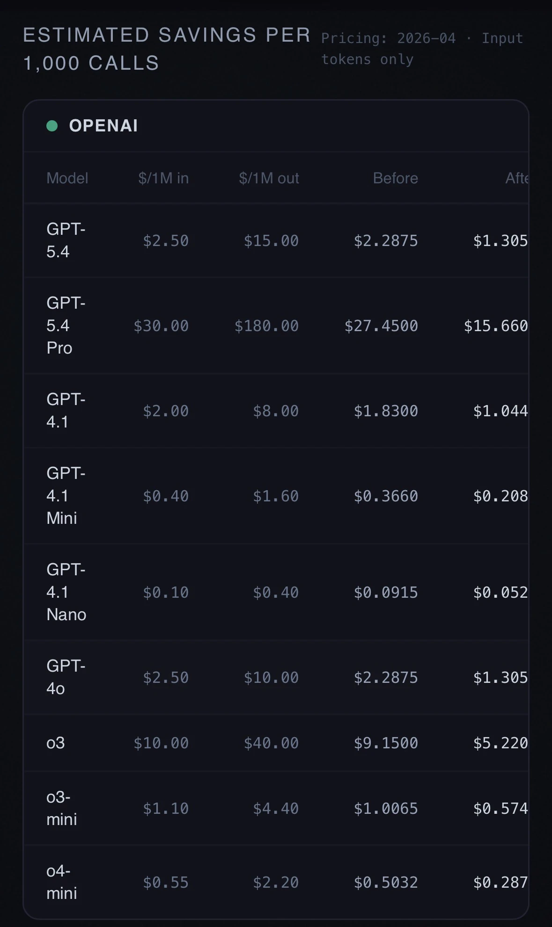Viewport: 552px width, 927px height.
Task: Click the $27.4500 Before cost value
Action: coord(381,326)
